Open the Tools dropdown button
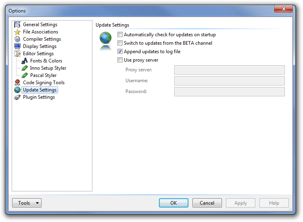This screenshot has height=222, width=303. coord(27,203)
